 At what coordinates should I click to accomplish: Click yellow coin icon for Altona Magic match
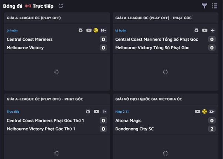pyautogui.click(x=204, y=112)
